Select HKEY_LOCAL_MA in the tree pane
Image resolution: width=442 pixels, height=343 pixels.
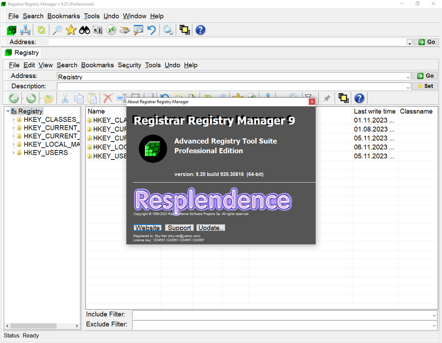pyautogui.click(x=51, y=144)
